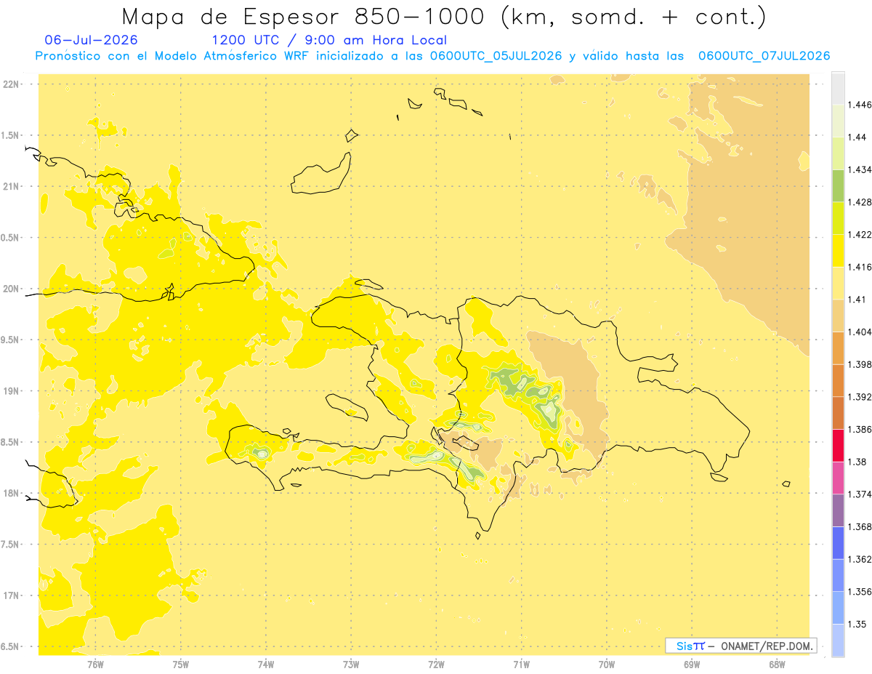This screenshot has width=872, height=674.
Task: Click the '22N' latitude axis label
Action: click(12, 84)
